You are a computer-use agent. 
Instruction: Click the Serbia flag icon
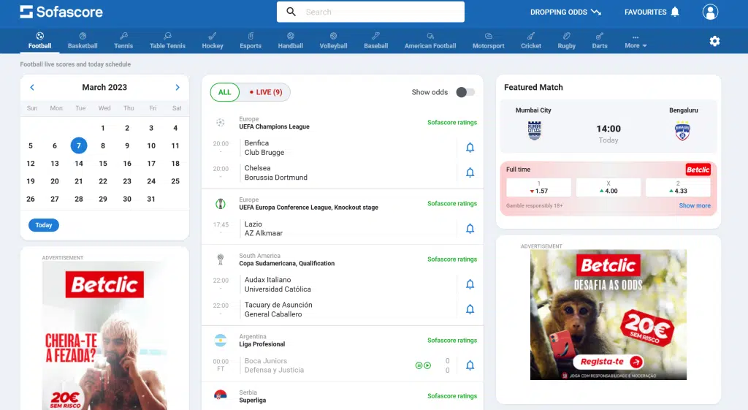(x=221, y=396)
